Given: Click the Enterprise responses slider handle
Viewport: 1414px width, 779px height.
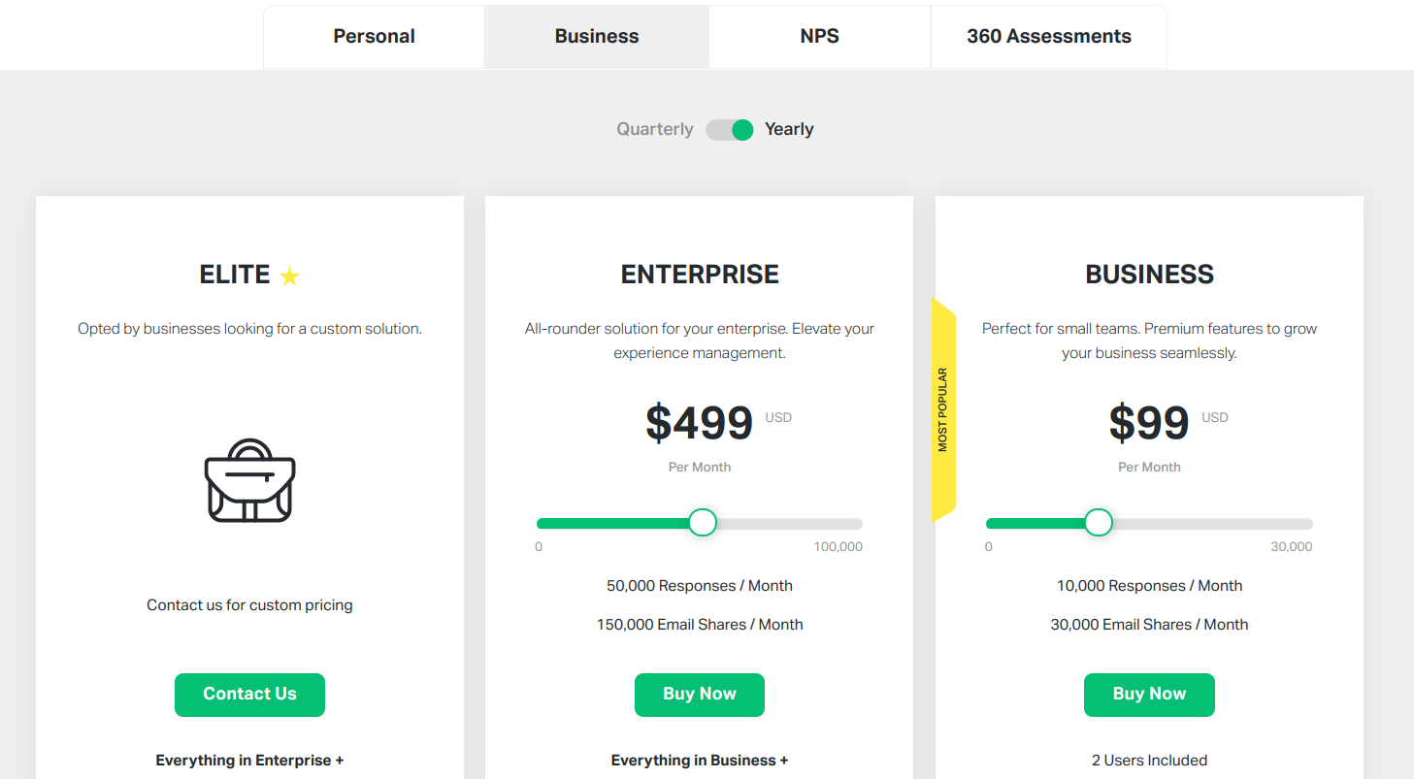Looking at the screenshot, I should 703,523.
